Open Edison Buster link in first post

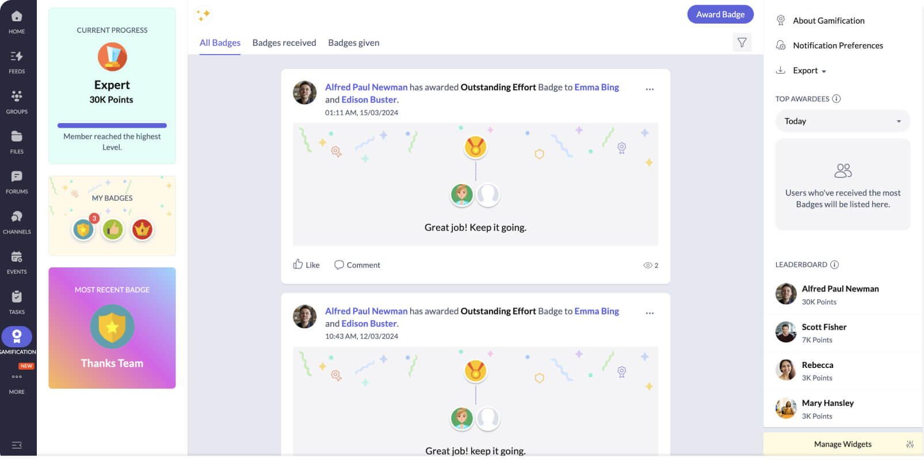(x=369, y=100)
